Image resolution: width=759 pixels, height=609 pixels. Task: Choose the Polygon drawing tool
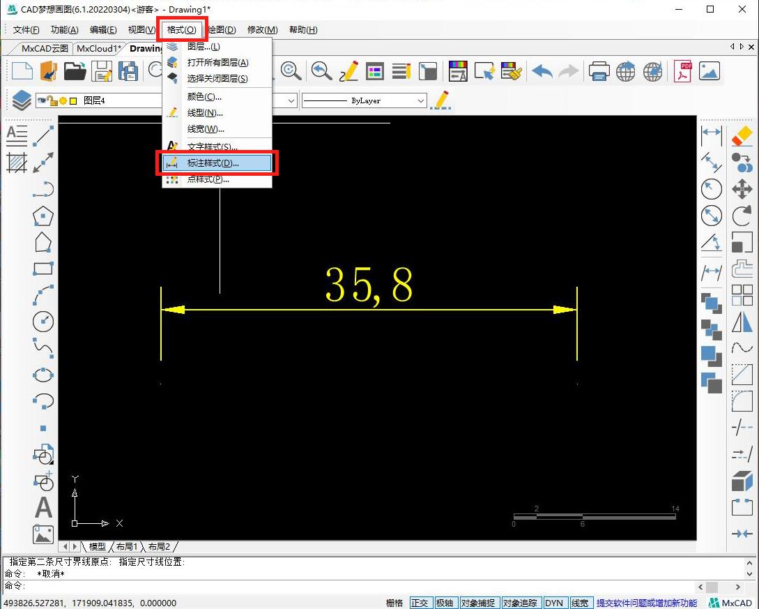[43, 216]
